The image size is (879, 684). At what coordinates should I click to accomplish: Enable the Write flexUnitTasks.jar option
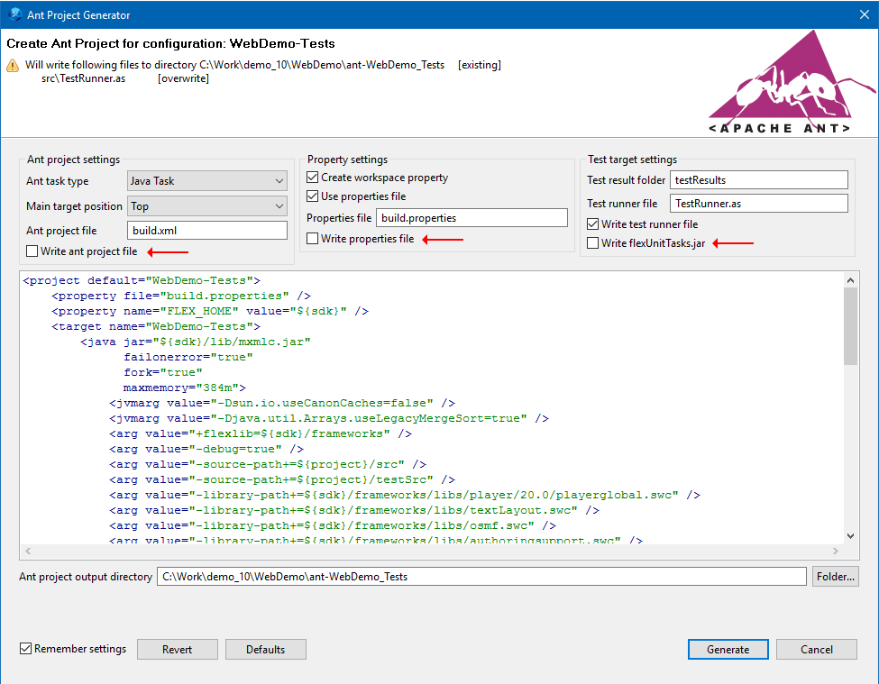click(592, 242)
